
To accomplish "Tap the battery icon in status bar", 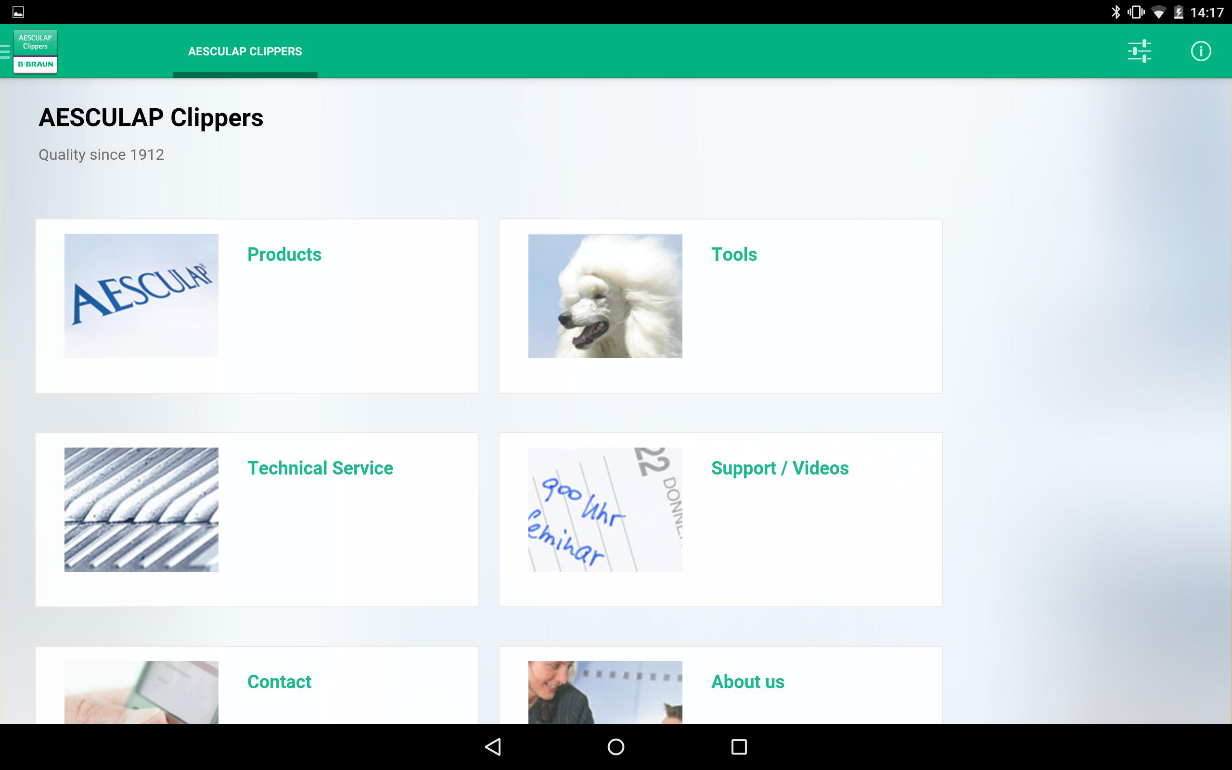I will click(x=1179, y=12).
